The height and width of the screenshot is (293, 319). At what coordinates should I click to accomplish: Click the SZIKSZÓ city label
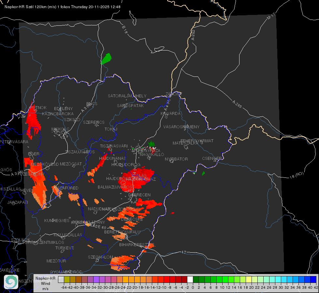click(x=72, y=119)
